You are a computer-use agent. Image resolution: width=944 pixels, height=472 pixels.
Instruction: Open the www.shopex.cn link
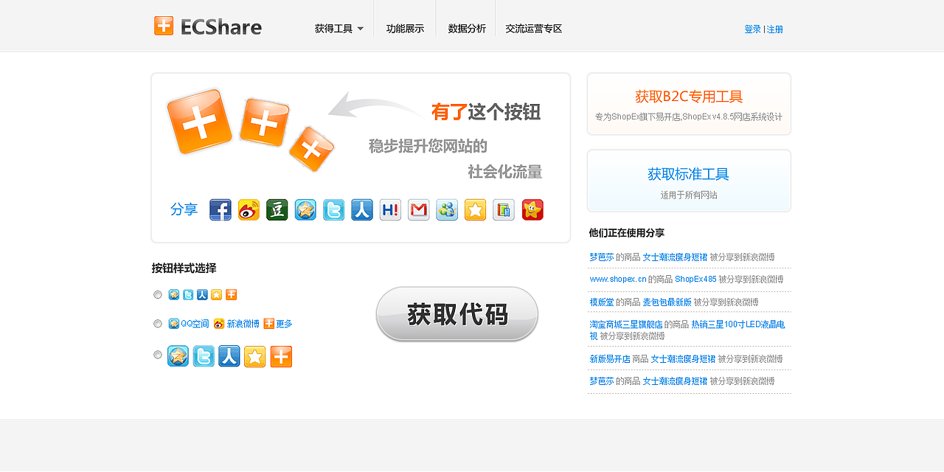tap(618, 280)
